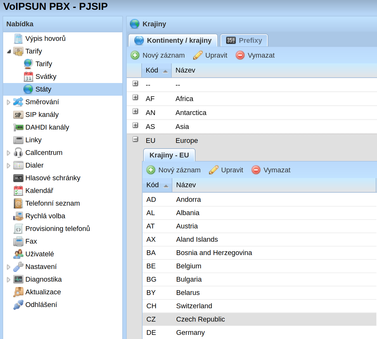Click the Telefonní seznam address book icon
This screenshot has height=339, width=377.
18,203
